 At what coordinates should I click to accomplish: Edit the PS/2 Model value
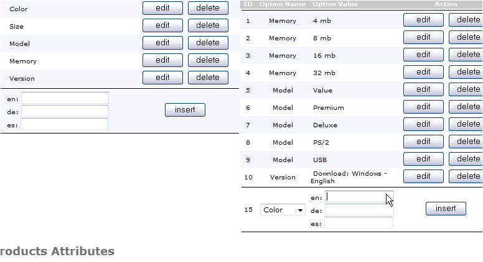tap(423, 142)
